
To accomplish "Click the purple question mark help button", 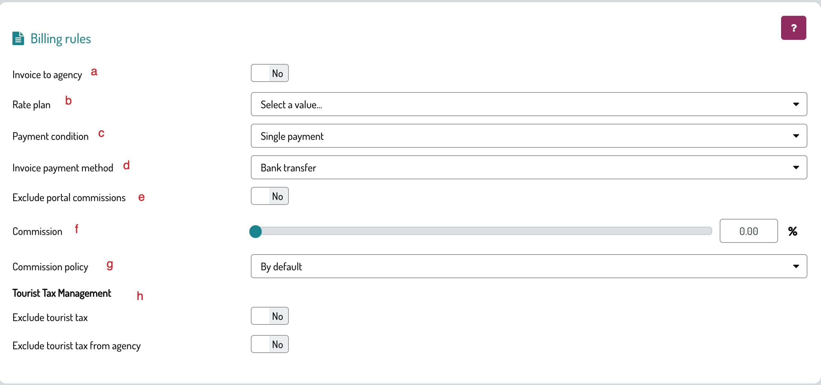I will click(x=794, y=28).
